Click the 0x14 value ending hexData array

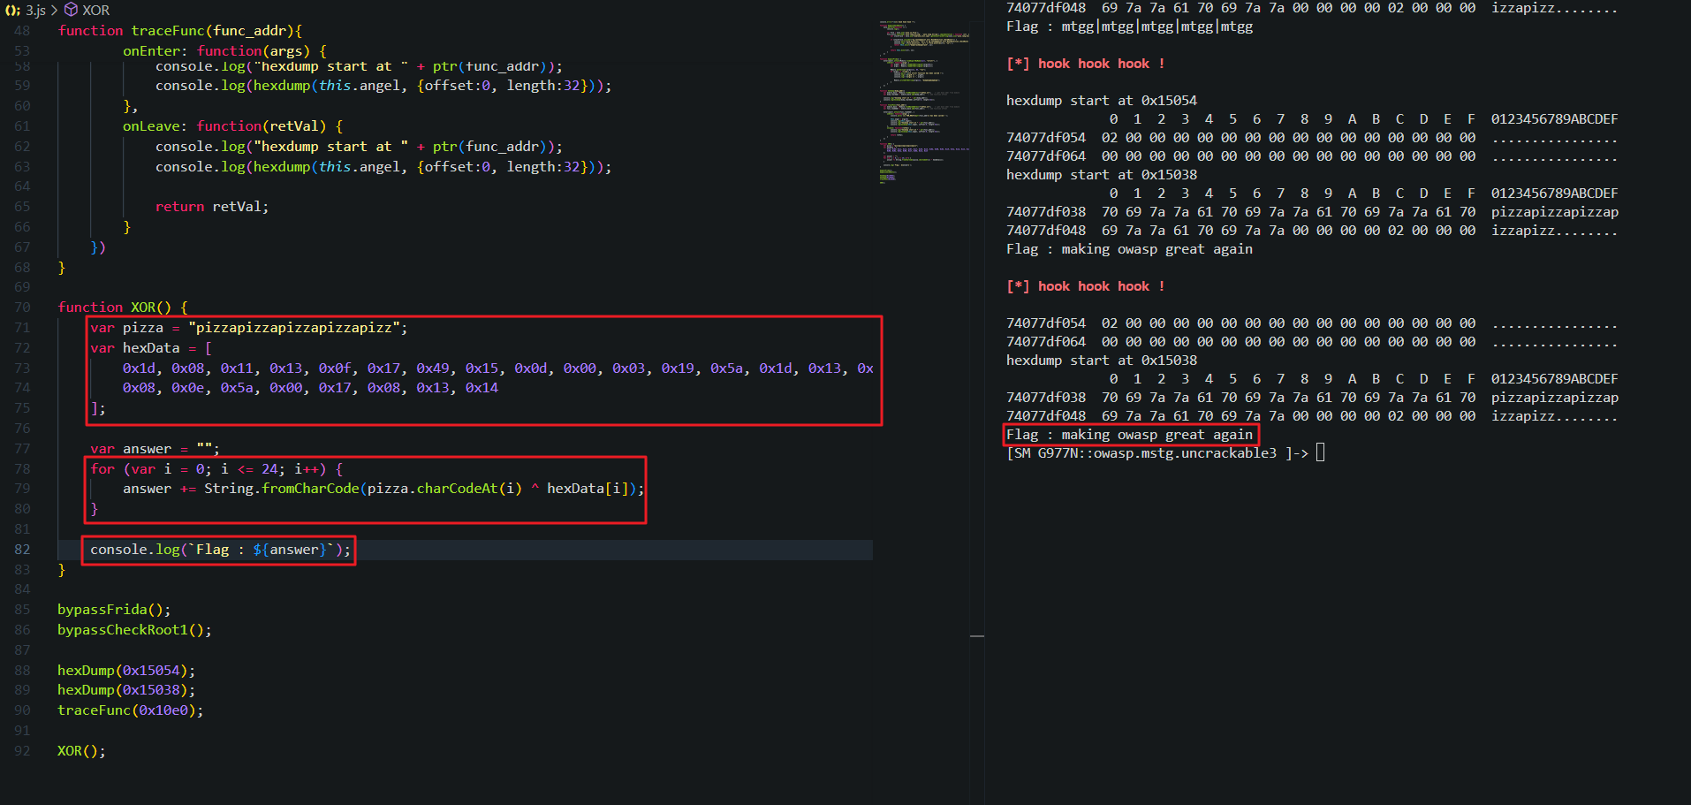tap(482, 388)
